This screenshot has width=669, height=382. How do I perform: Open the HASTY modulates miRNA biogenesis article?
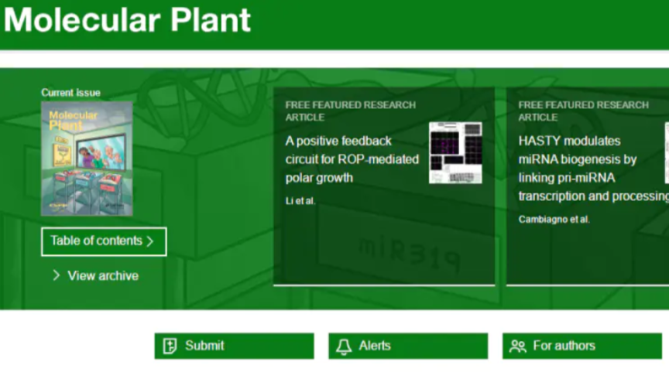(x=593, y=169)
